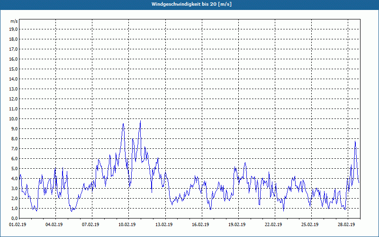Select the 5,0 y-axis value label
This screenshot has width=379, height=237.
pos(14,168)
